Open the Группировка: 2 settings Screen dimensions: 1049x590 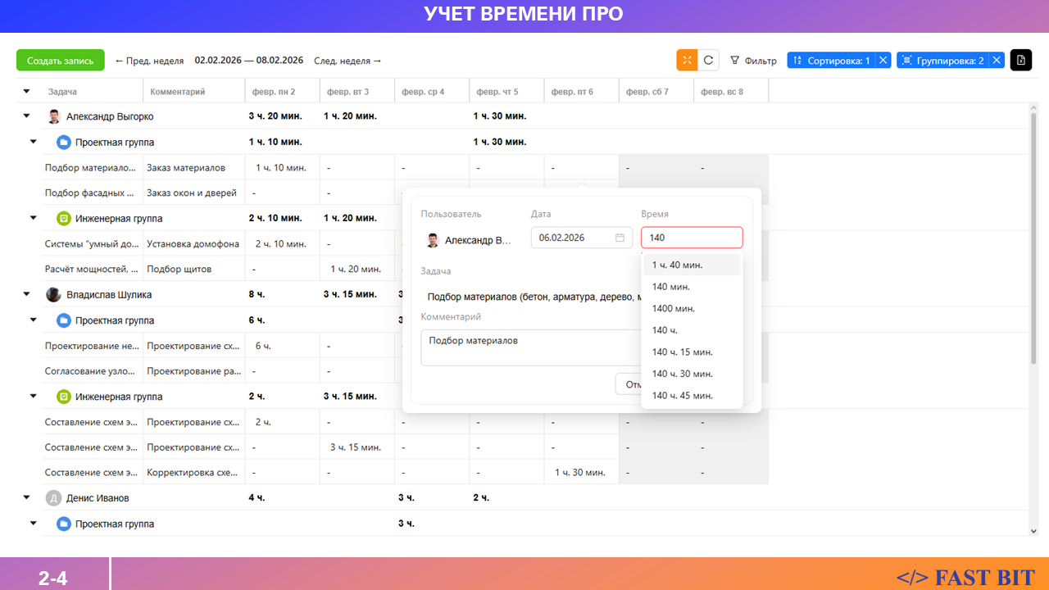point(942,60)
